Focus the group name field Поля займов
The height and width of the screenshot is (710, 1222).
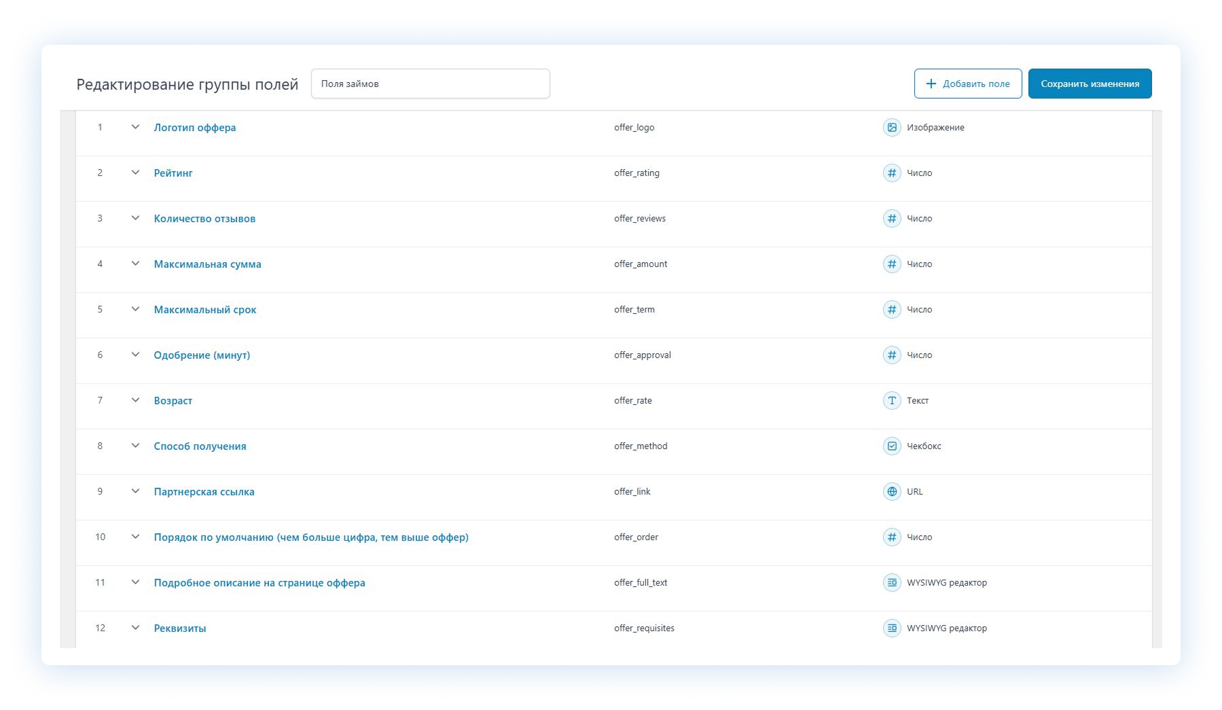click(x=431, y=84)
